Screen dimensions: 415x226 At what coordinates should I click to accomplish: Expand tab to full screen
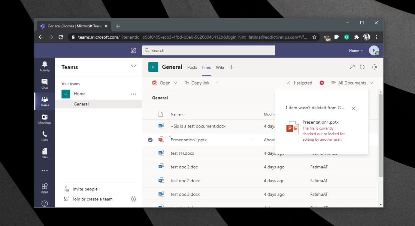(352, 67)
